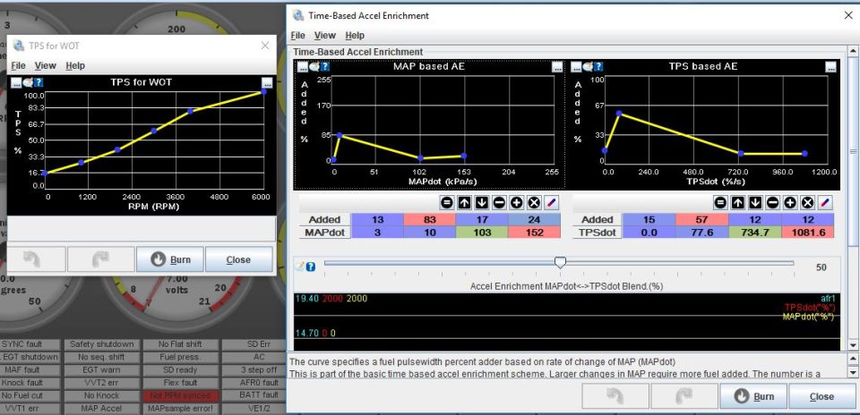Open right-corner options in TPS for WOT graph
This screenshot has width=860, height=415.
coord(267,83)
